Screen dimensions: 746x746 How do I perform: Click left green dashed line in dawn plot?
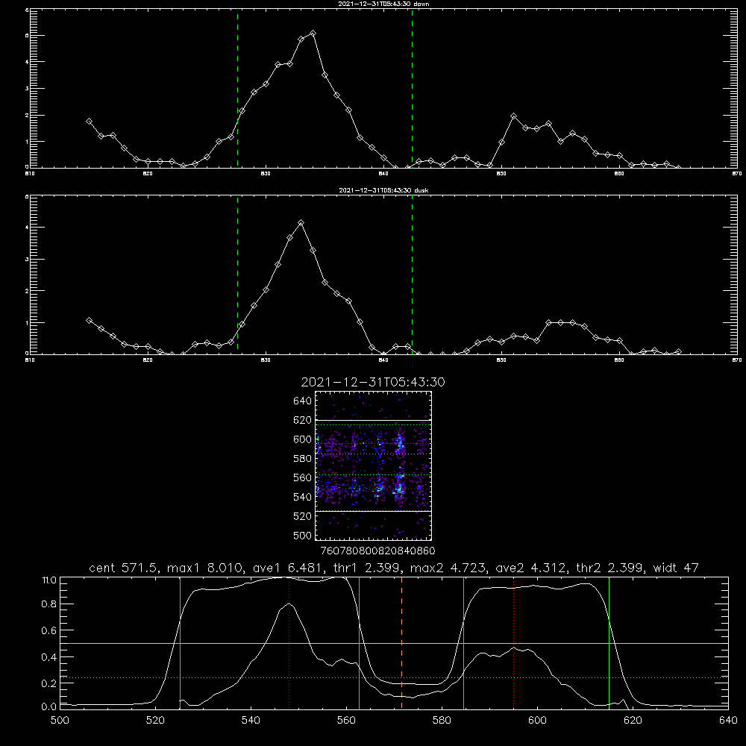237,88
